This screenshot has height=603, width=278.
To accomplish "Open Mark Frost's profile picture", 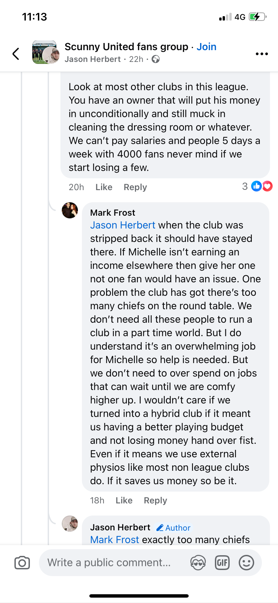I will click(x=70, y=210).
